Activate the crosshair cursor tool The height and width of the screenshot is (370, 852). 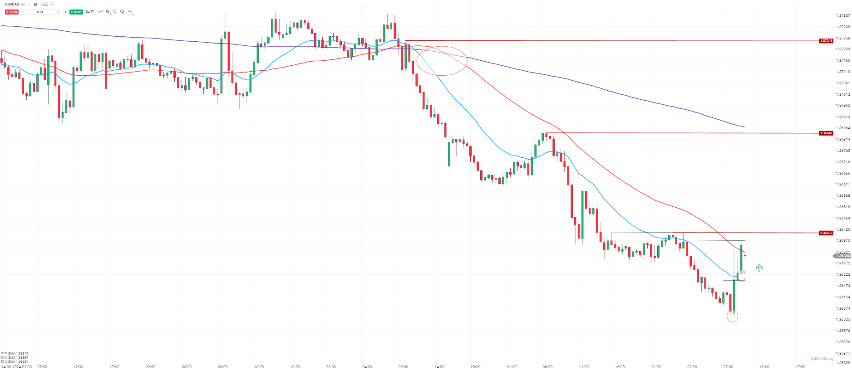point(130,12)
